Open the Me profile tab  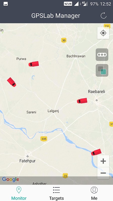click(x=94, y=193)
